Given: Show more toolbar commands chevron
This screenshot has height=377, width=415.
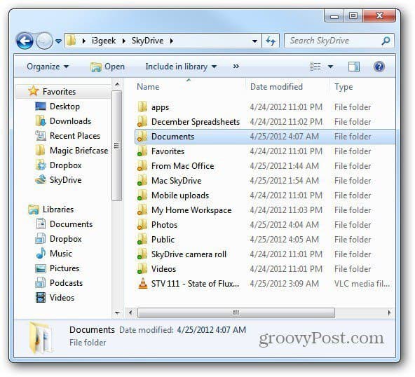Looking at the screenshot, I should 236,66.
